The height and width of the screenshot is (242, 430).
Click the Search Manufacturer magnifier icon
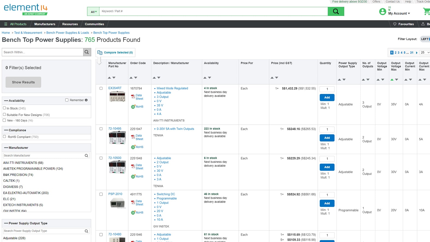(x=86, y=155)
